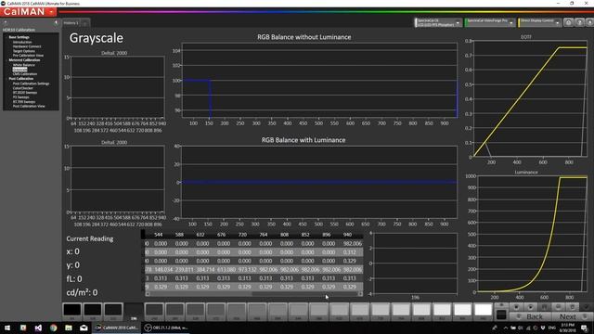Click the 384.714 luminance cell
Viewport: 594px width, 334px height.
(x=205, y=270)
